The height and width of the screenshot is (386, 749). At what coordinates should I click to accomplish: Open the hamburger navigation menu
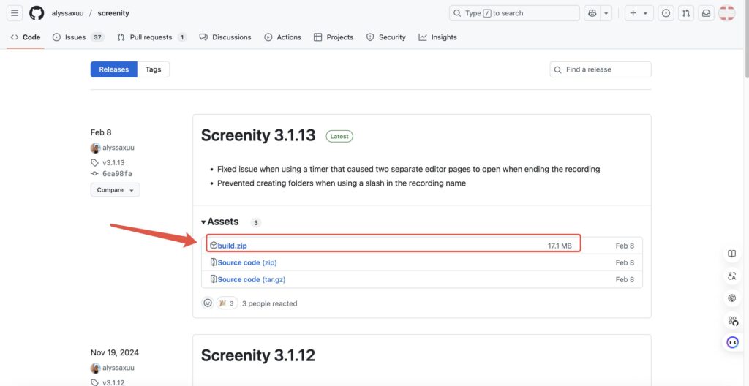pyautogui.click(x=15, y=13)
